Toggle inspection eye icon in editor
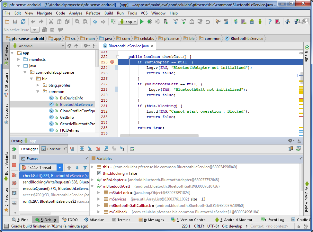This screenshot has width=313, height=232. point(301,53)
